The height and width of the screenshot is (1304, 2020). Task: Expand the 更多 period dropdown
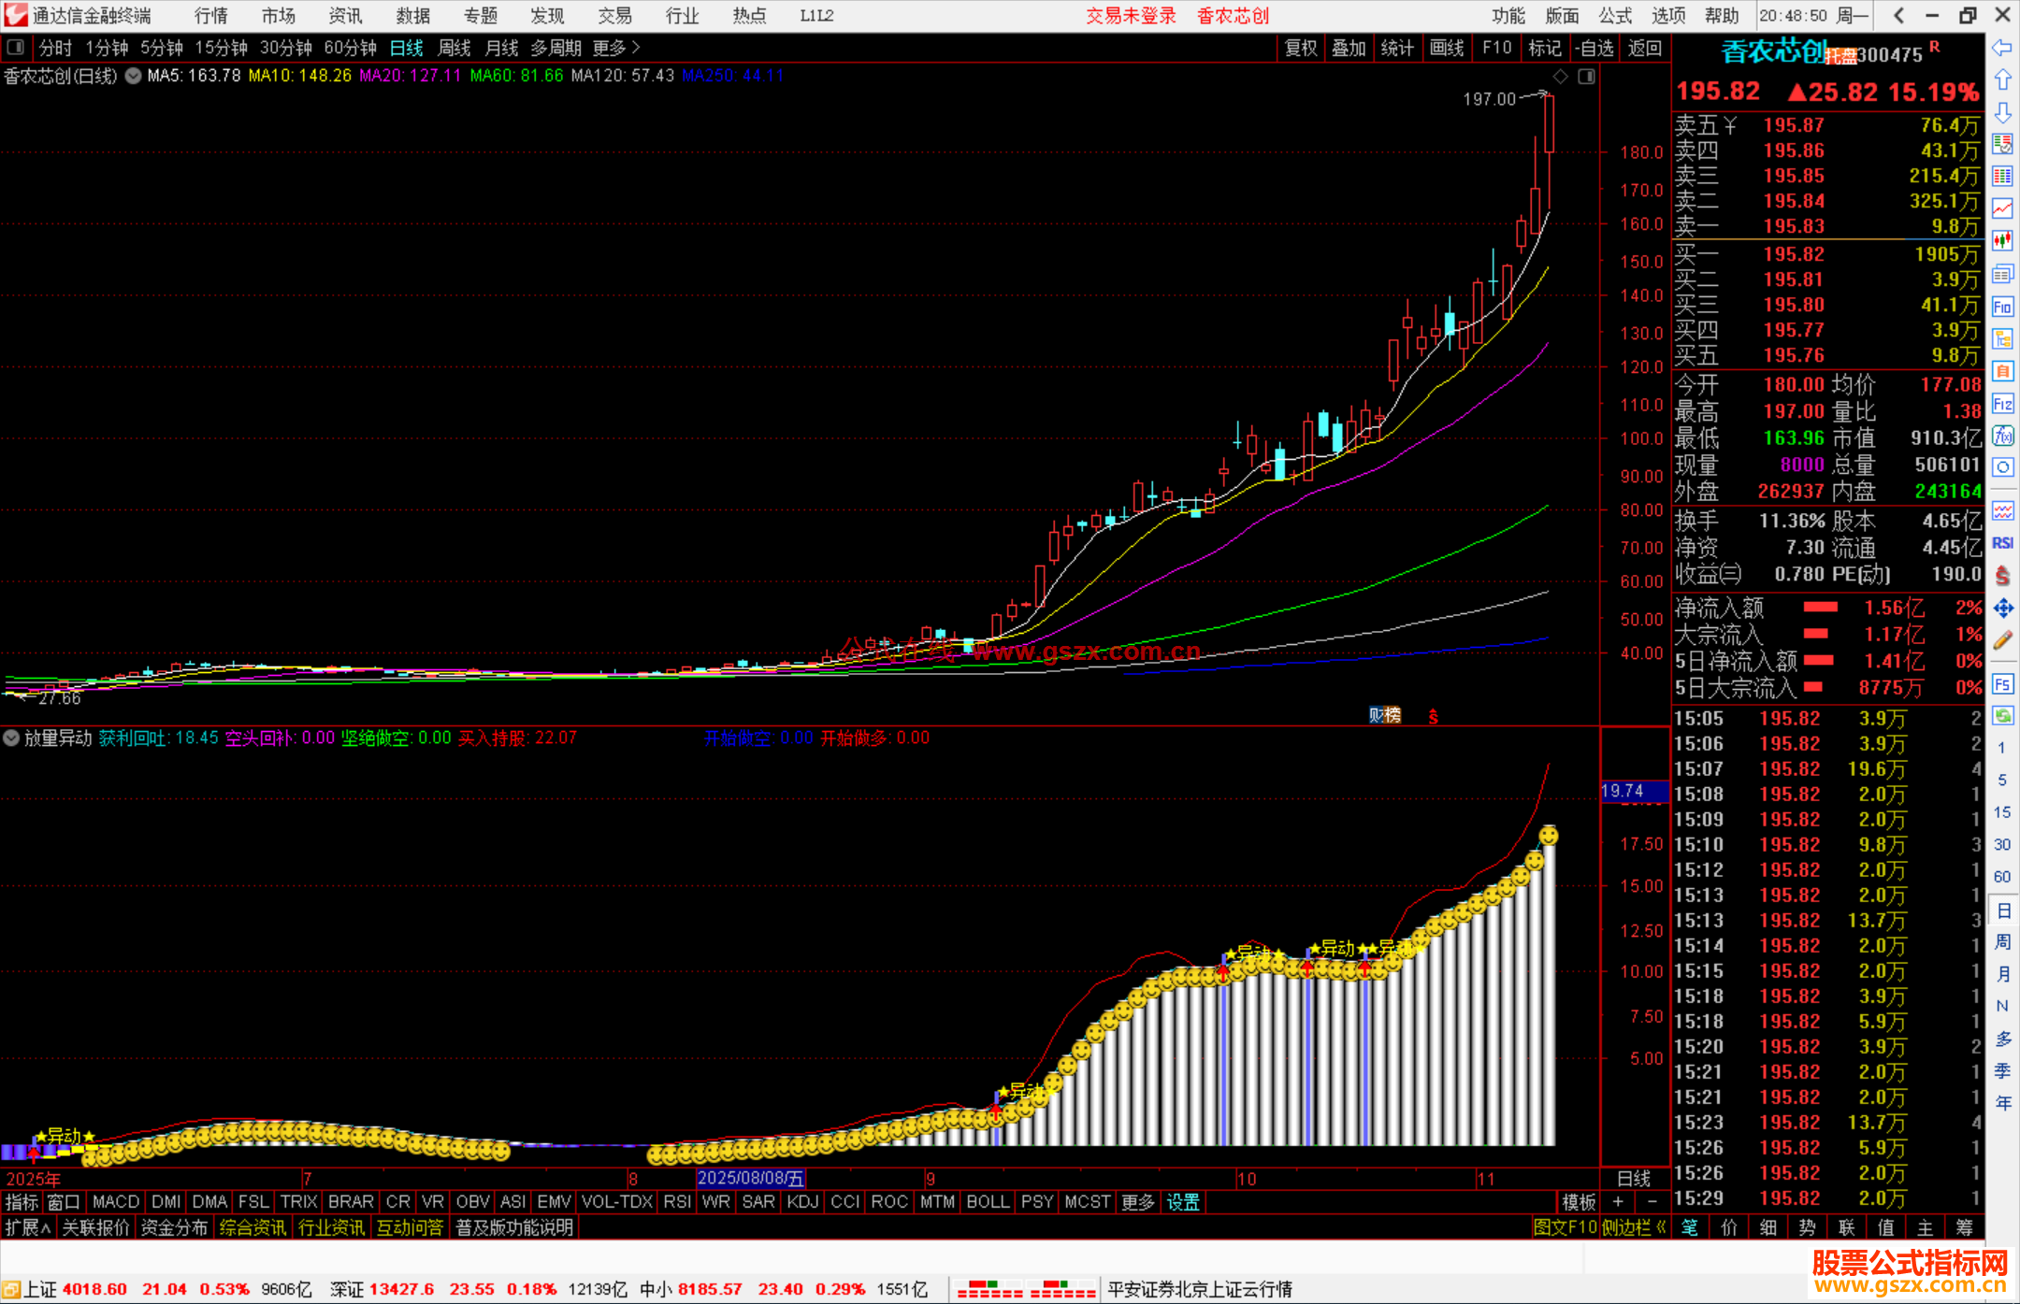point(616,48)
